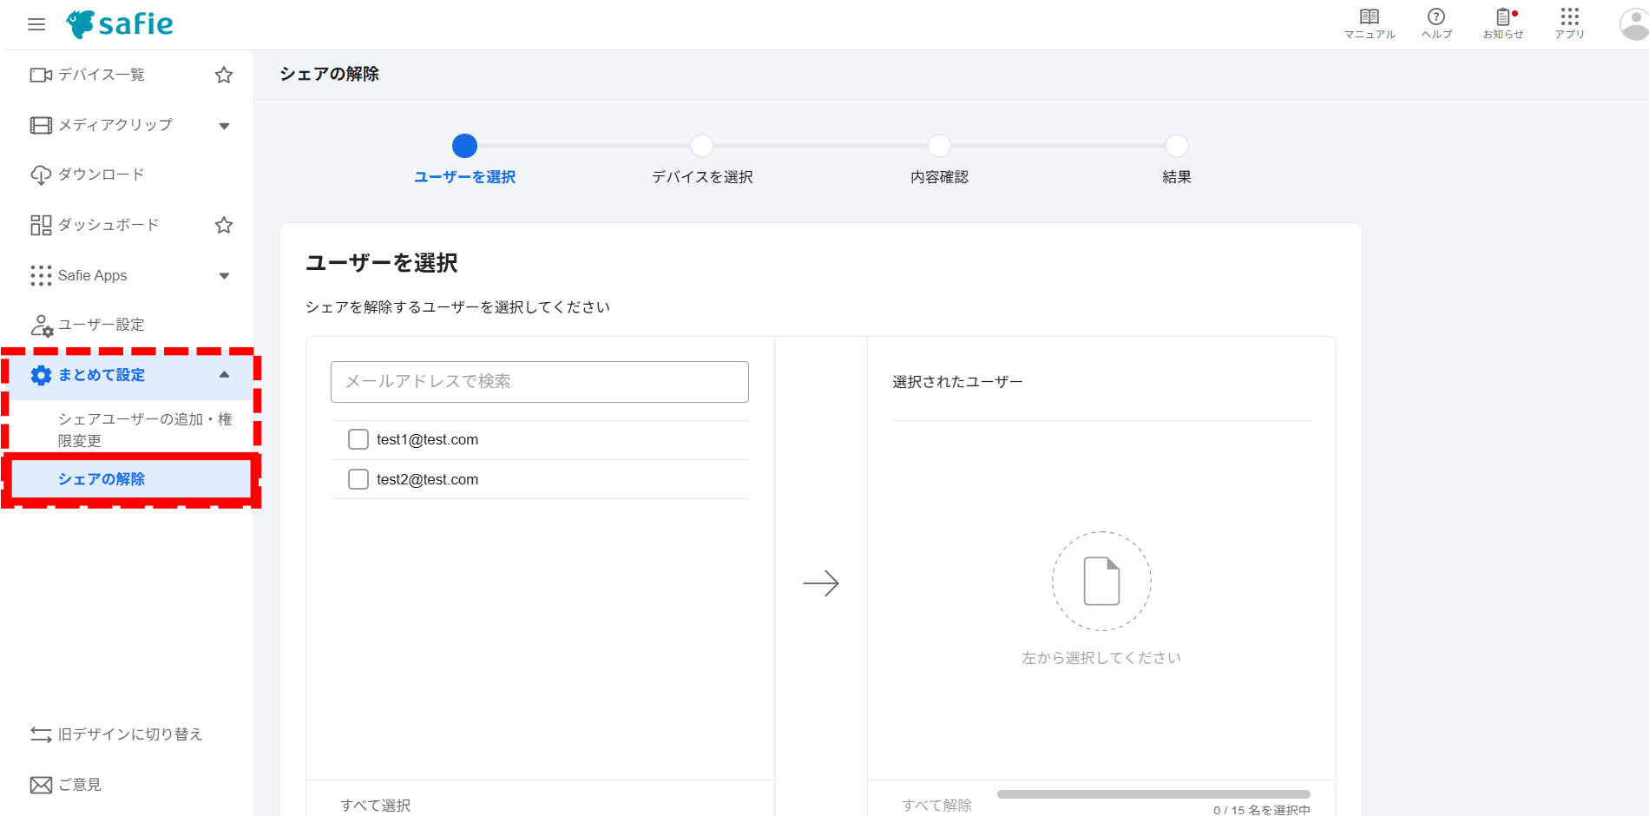Open the ヘルプ help icon
The image size is (1649, 816).
1436,23
